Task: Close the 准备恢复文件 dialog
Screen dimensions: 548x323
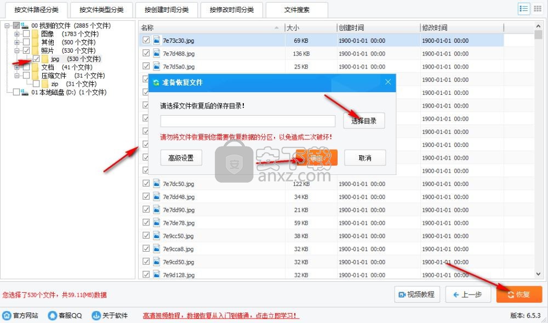Action: [388, 82]
